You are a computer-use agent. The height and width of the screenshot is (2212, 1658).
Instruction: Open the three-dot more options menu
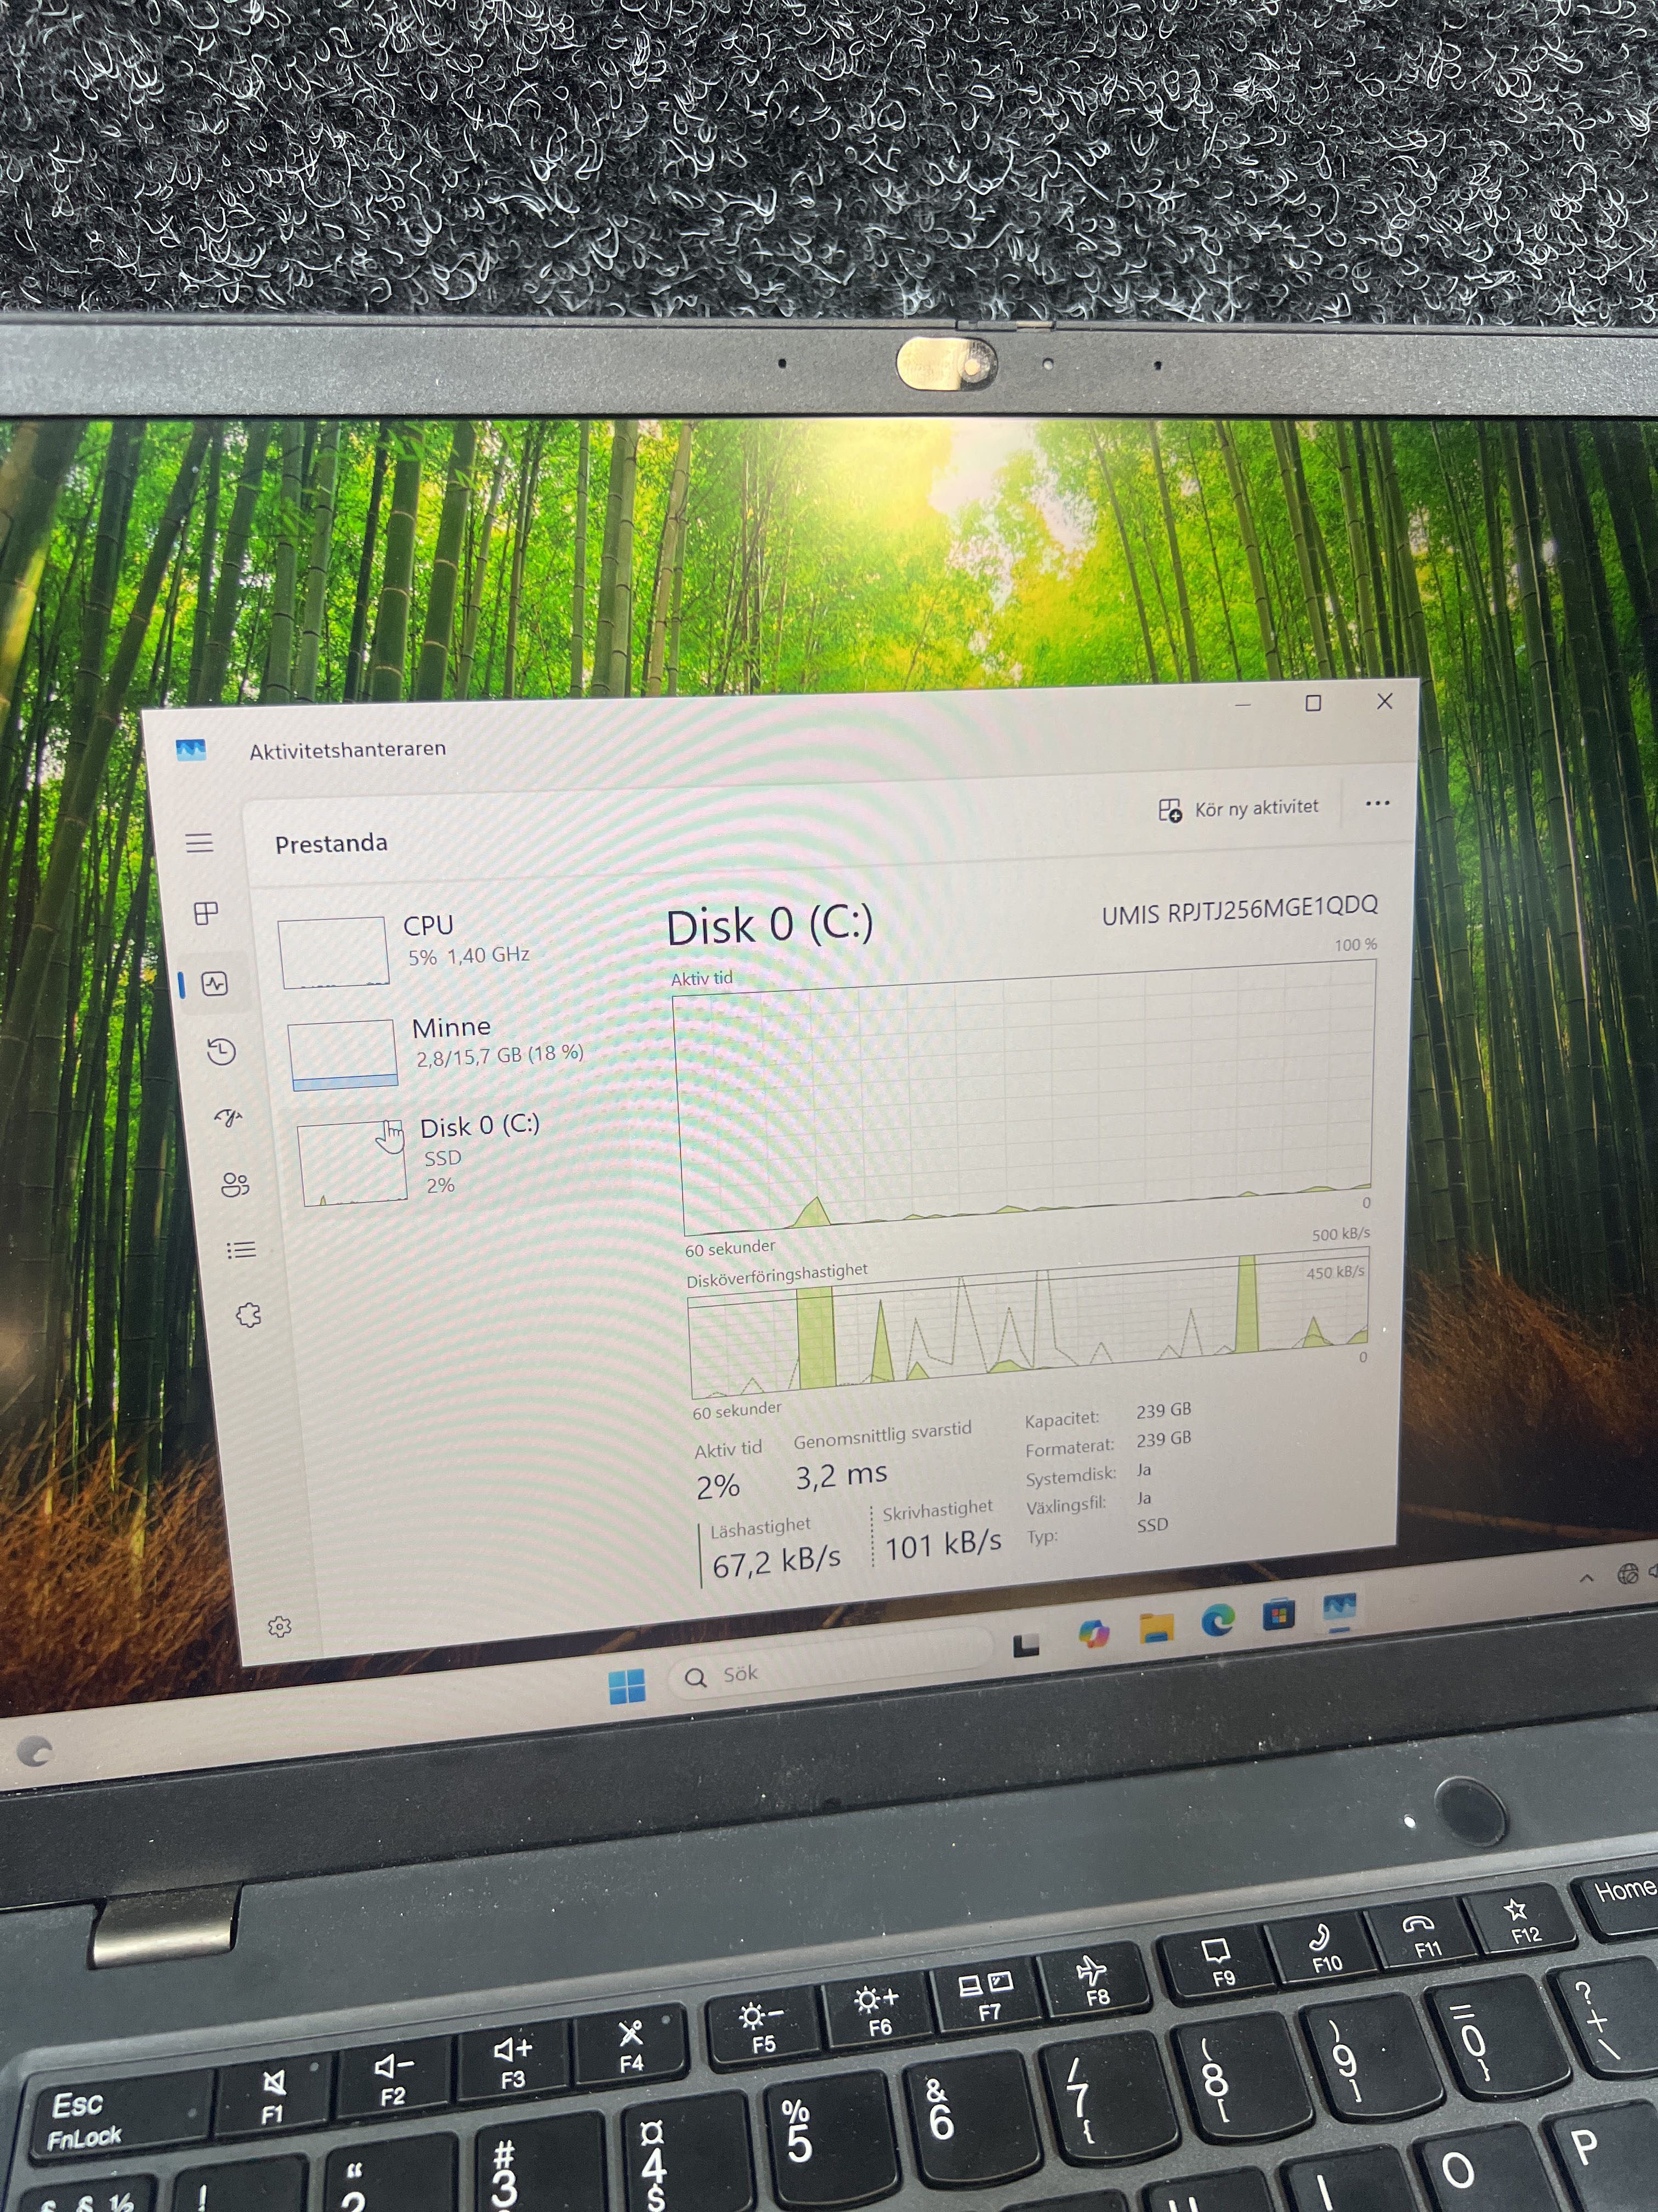[1377, 803]
